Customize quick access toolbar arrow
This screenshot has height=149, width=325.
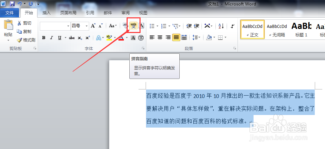(38, 4)
